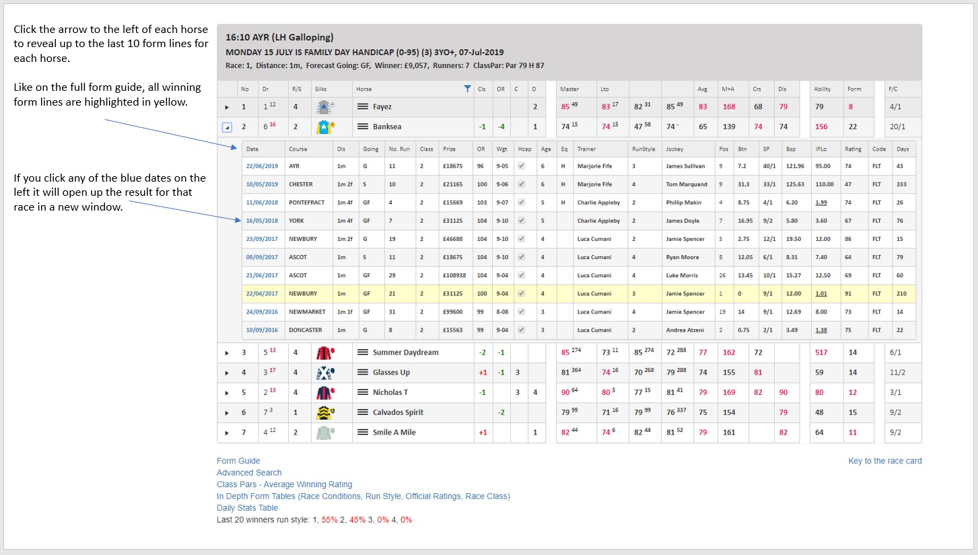978x555 pixels.
Task: Open the 23/09/2017 race result date
Action: tap(262, 239)
